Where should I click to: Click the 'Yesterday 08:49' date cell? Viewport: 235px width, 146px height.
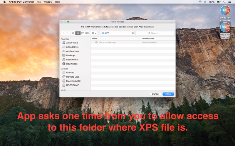[x=149, y=42]
